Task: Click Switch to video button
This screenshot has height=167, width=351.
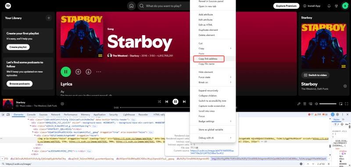Action: pyautogui.click(x=315, y=75)
